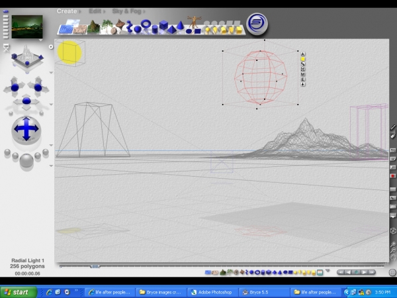Image resolution: width=397 pixels, height=298 pixels.
Task: Create a blue sphere primitive
Action: pos(138,29)
